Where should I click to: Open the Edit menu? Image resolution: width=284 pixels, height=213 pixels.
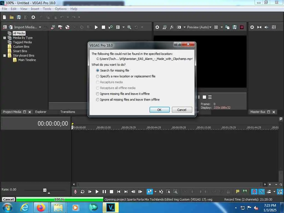(13, 9)
